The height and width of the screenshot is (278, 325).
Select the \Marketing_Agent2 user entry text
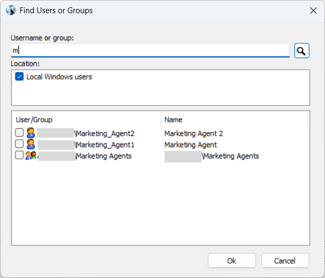pyautogui.click(x=104, y=133)
